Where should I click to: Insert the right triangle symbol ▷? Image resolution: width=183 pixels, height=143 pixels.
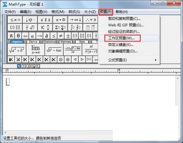[x=82, y=59]
